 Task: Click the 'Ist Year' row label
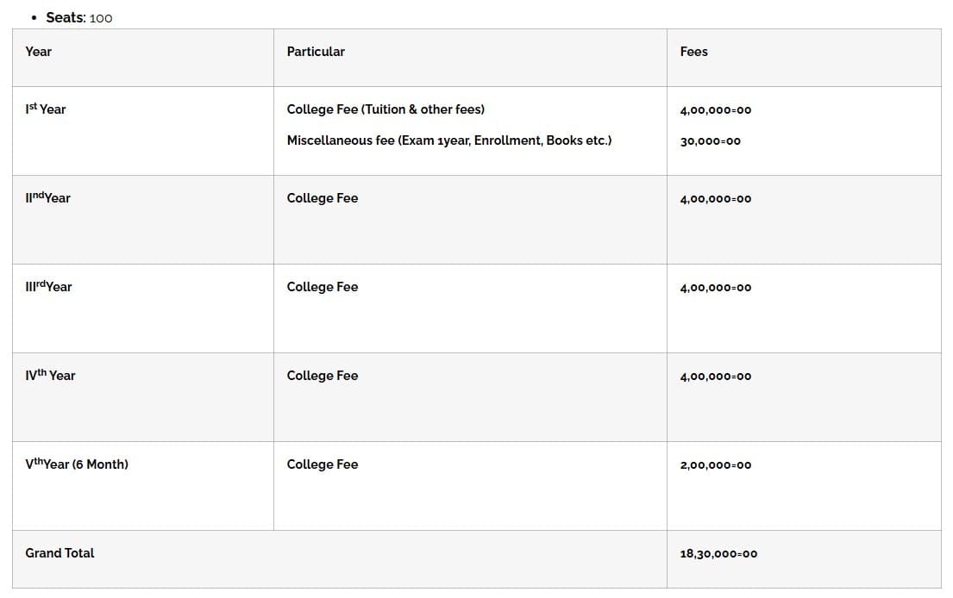coord(46,109)
